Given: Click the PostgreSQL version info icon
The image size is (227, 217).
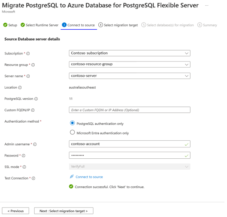Looking at the screenshot, I should (x=36, y=99).
